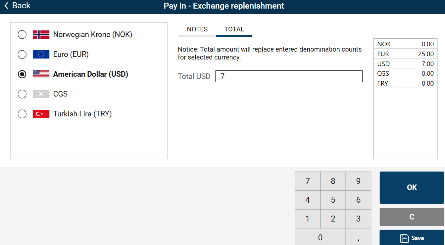The image size is (445, 245).
Task: Select the EUR 25.00 summary row
Action: (405, 54)
